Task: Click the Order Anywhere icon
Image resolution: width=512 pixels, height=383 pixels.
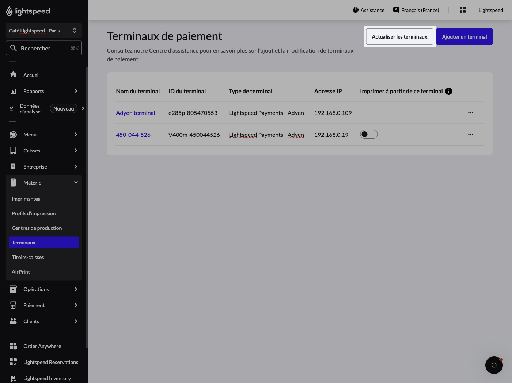Action: [13, 346]
